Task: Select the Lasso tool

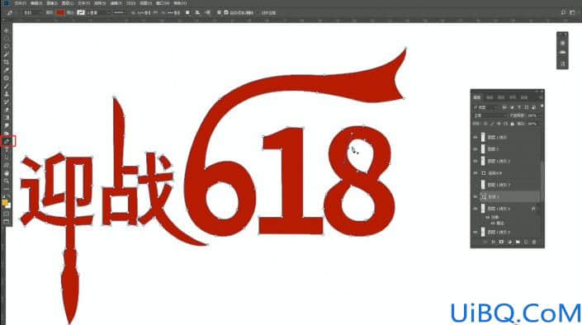Action: [7, 46]
